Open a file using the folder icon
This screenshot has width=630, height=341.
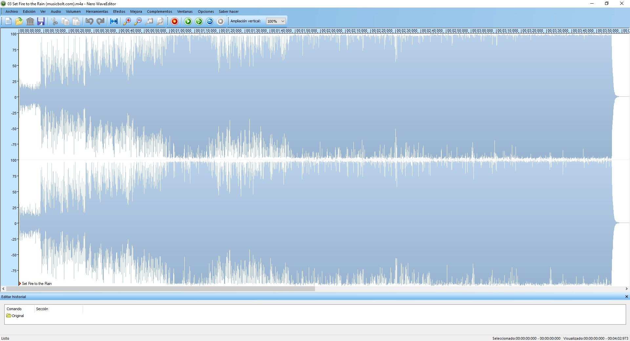(x=19, y=21)
